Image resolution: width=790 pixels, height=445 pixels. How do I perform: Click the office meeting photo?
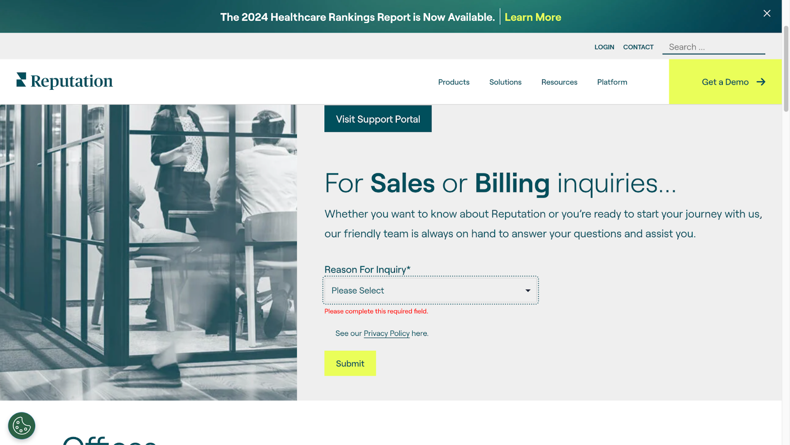point(148,252)
